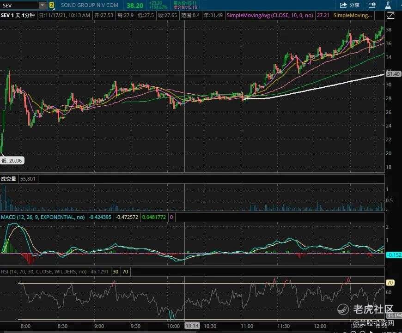Viewport: 402px width, 333px height.
Task: Click the volume value 55,801
Action: coord(28,179)
